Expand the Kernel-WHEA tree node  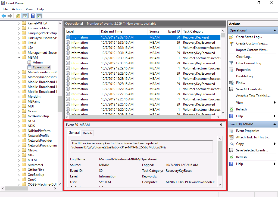click(19, 23)
